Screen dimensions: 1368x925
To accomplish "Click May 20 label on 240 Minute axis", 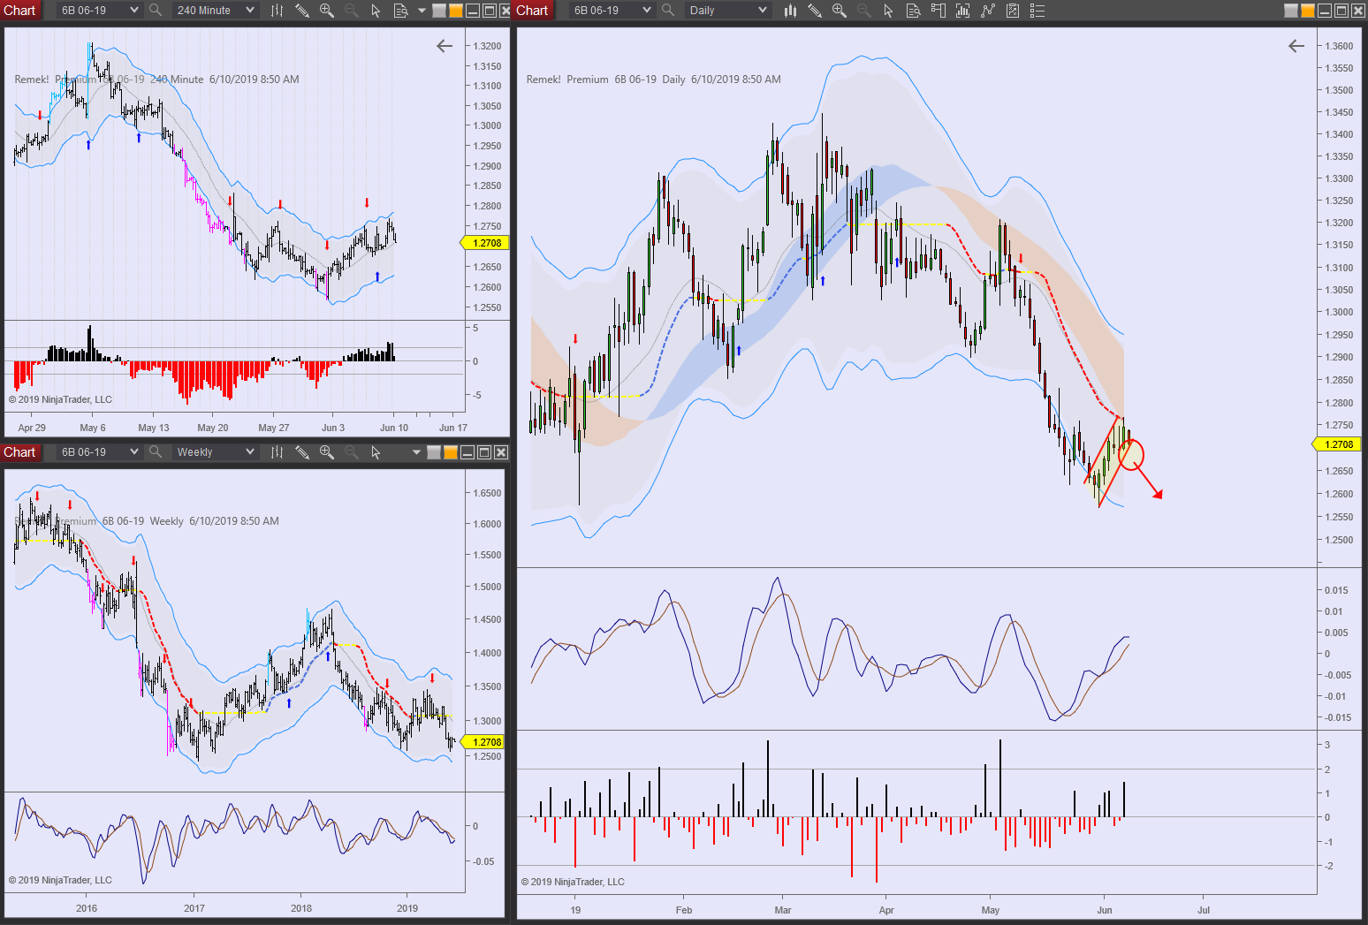I will click(213, 428).
